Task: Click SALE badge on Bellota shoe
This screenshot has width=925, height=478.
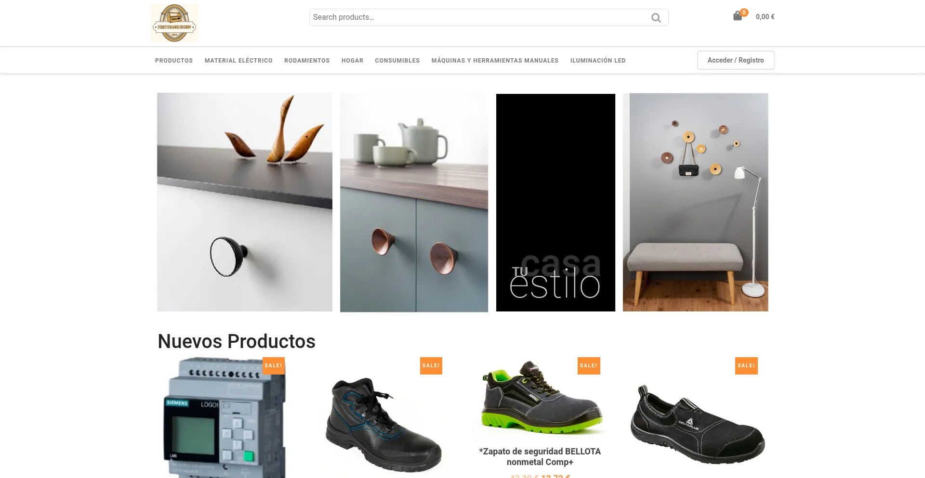Action: 588,366
